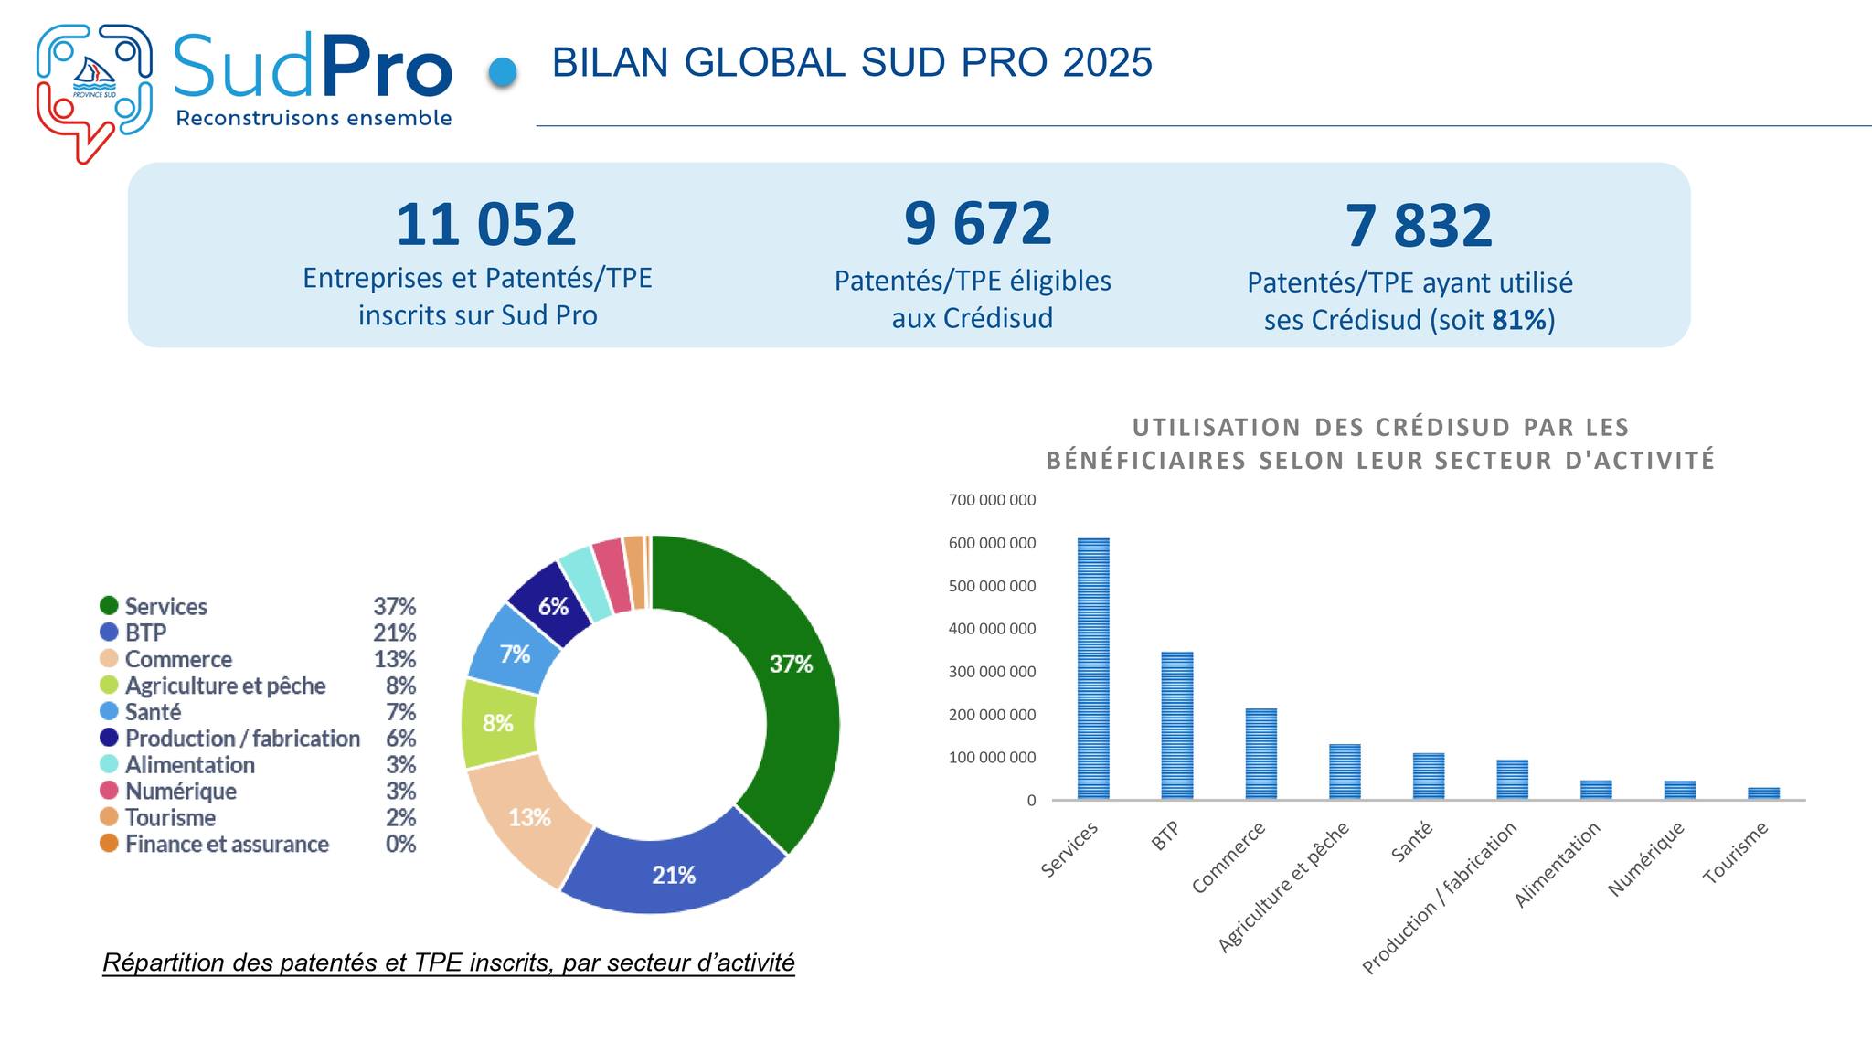Click the blue bullet dot beside the title
Image resolution: width=1872 pixels, height=1053 pixels.
(503, 72)
